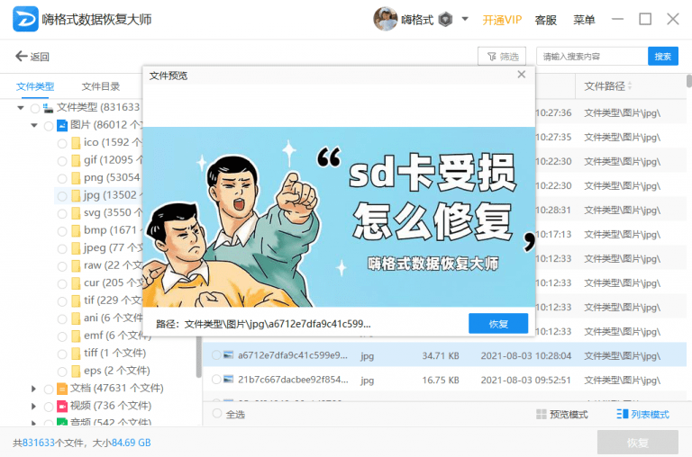Click the search input field 请输入搜索内容
The image size is (692, 457).
[592, 57]
